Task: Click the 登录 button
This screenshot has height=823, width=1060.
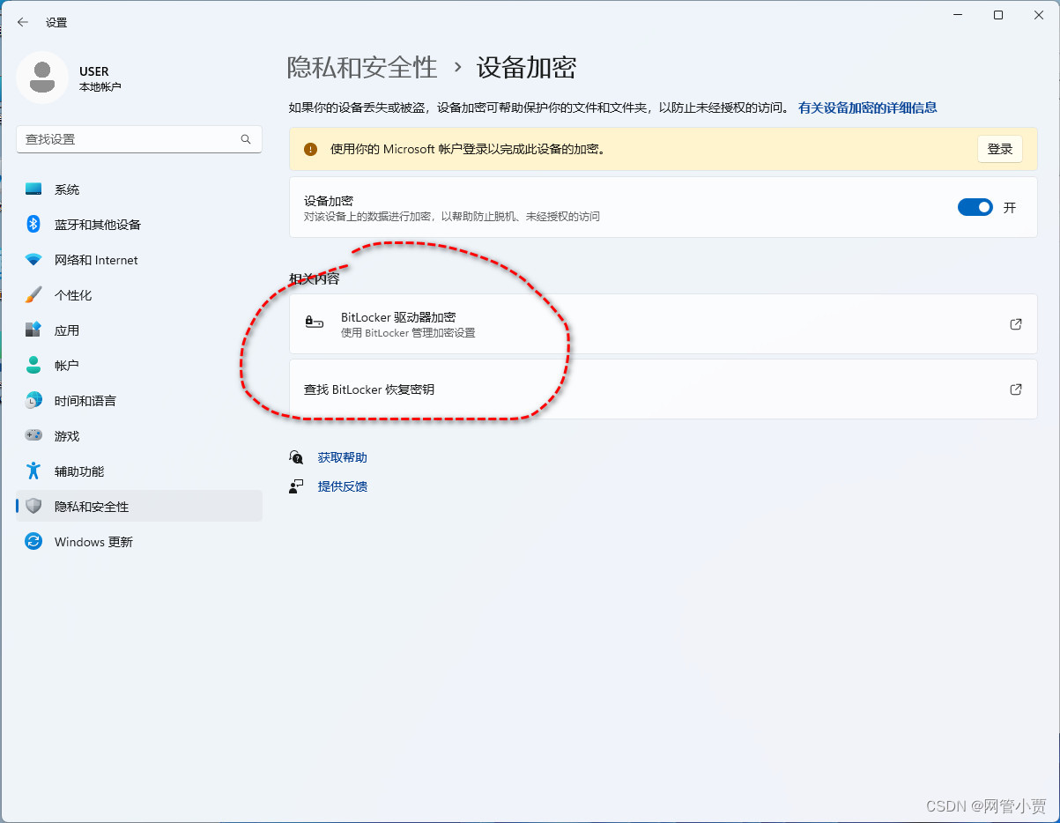Action: [x=999, y=149]
